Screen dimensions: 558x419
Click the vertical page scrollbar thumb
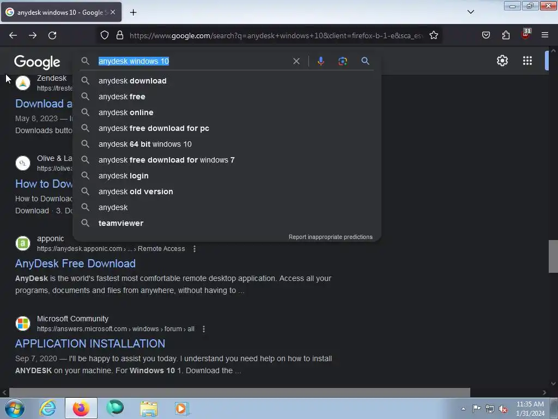pos(553,256)
